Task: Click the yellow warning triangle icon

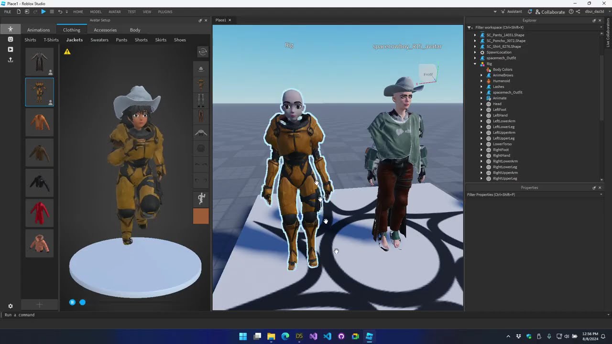Action: tap(67, 52)
